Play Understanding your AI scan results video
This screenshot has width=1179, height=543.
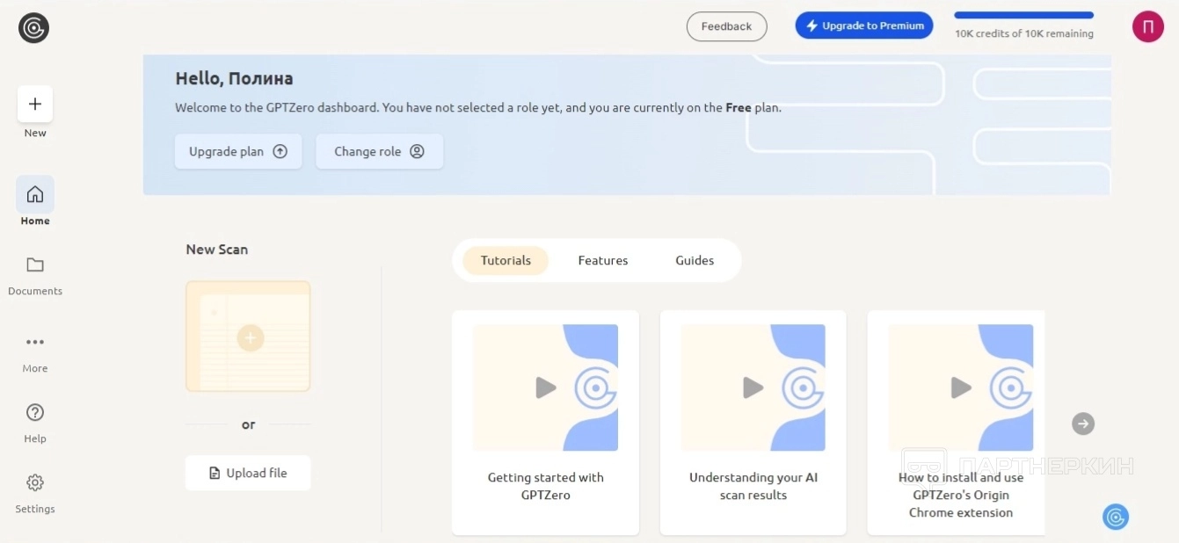pyautogui.click(x=753, y=387)
